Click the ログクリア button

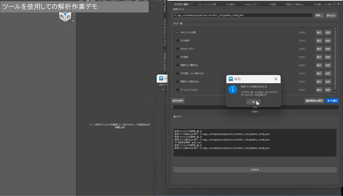pos(255,170)
